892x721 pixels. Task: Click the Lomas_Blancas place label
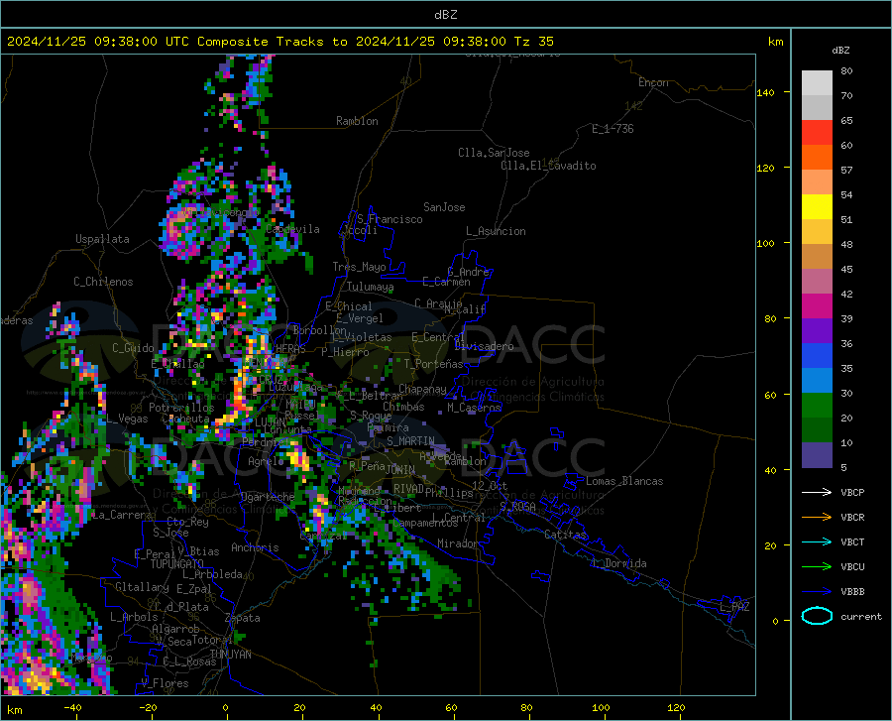tap(624, 481)
